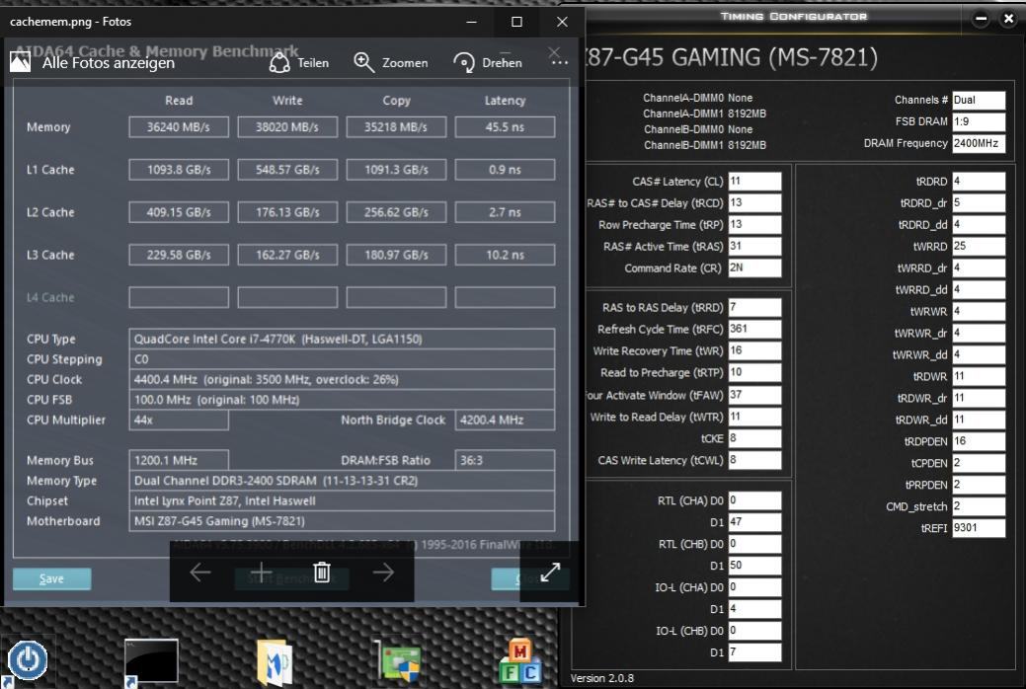The height and width of the screenshot is (689, 1026).
Task: Click the 'ChannelB-DIMM1 8192MB' text
Action: [x=704, y=144]
